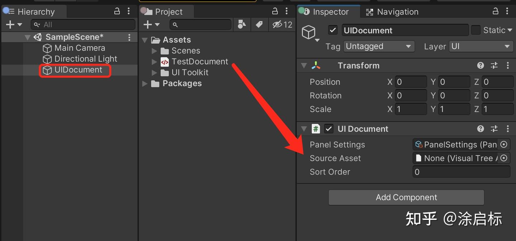Image resolution: width=516 pixels, height=241 pixels.
Task: Click the Inspector lock padlock icon
Action: pos(496,11)
